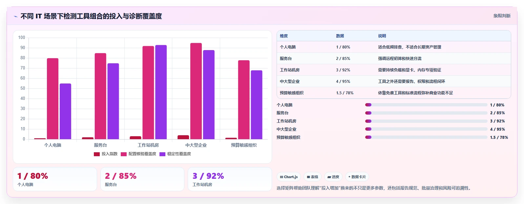Click the progress value 1.5 / 78%
The width and height of the screenshot is (524, 204).
point(499,137)
